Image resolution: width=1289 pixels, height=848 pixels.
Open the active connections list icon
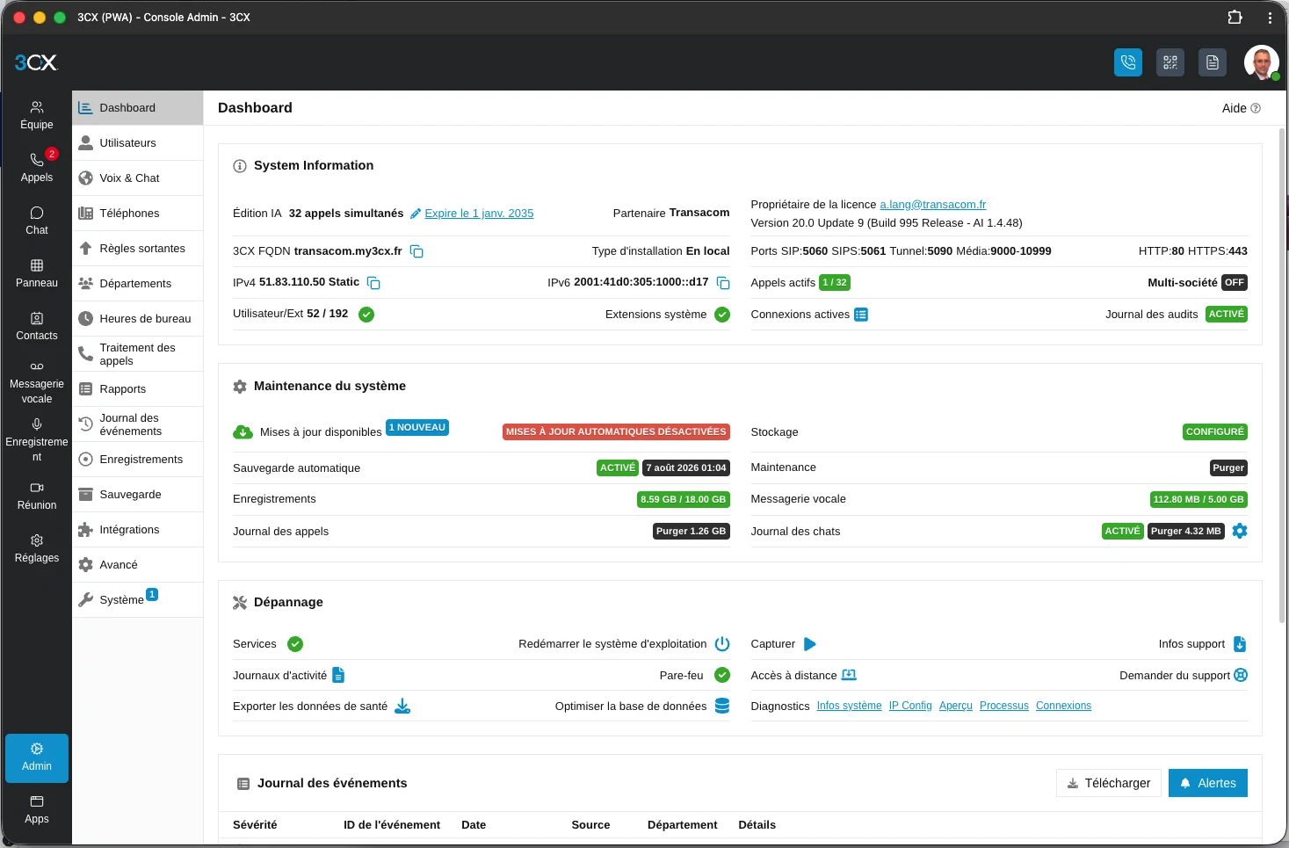tap(861, 315)
